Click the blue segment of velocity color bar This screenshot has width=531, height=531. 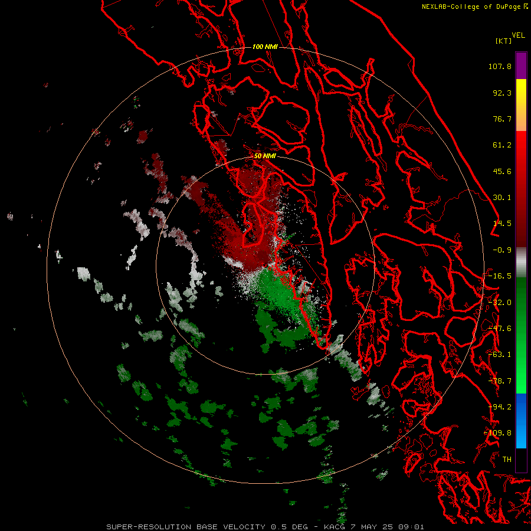[x=521, y=421]
